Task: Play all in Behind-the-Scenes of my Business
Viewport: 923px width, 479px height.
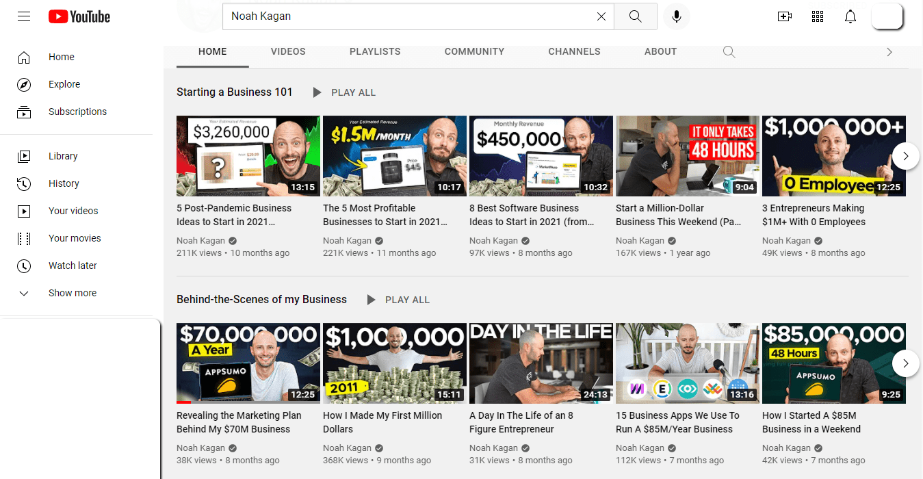Action: point(399,300)
